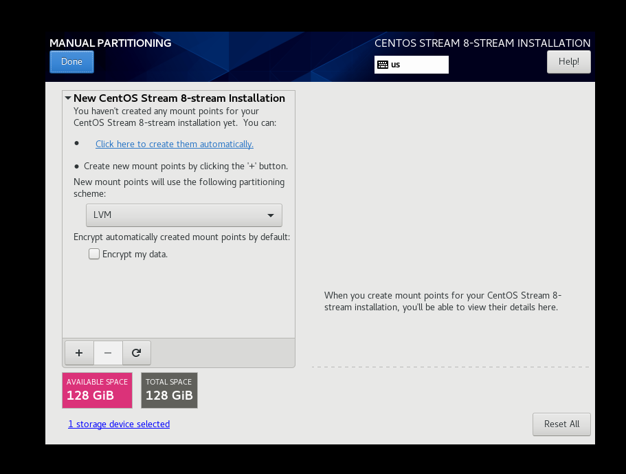Click the Total Space 128 GiB box
This screenshot has width=626, height=474.
169,391
